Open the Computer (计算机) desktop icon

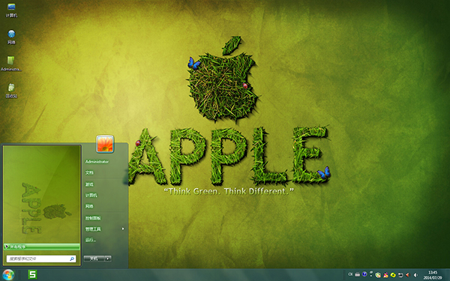11,10
